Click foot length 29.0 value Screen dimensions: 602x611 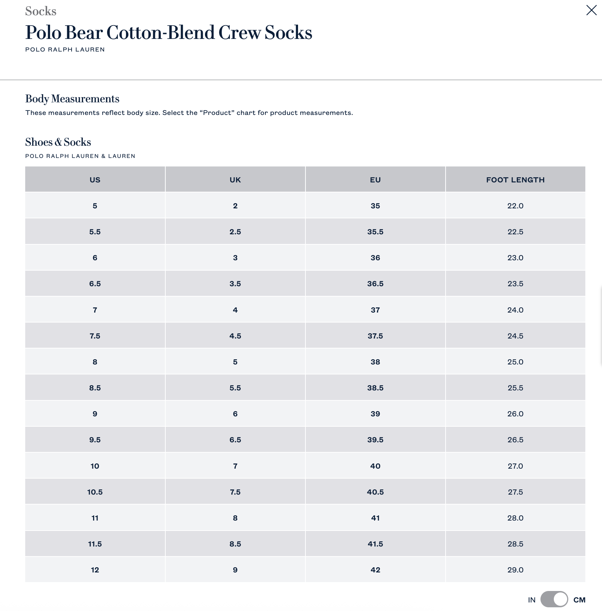(515, 569)
